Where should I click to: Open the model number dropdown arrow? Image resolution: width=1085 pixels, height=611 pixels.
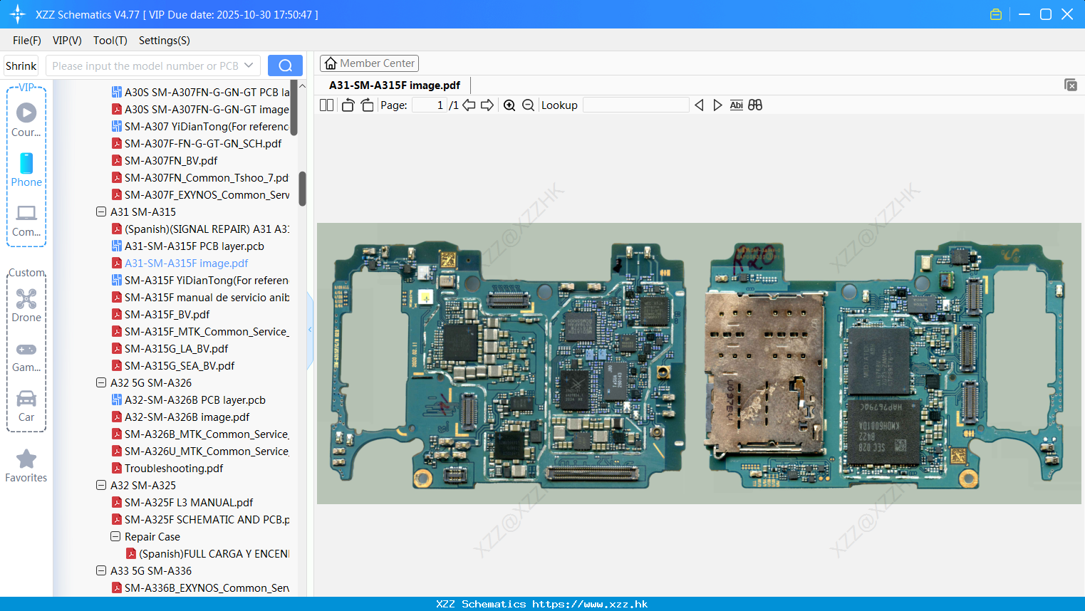249,66
